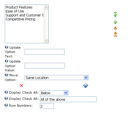Image resolution: width=136 pixels, height=116 pixels.
Task: Click the Update Option Text field
Action: pos(44,52)
